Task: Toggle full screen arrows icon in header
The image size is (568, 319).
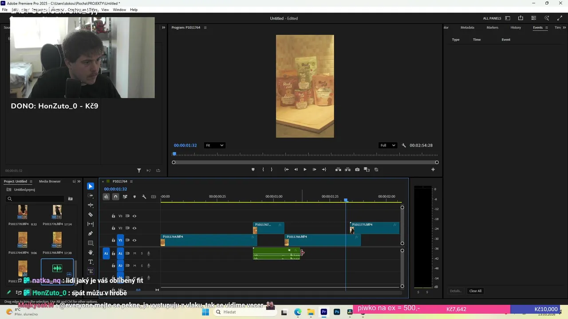Action: [x=560, y=18]
